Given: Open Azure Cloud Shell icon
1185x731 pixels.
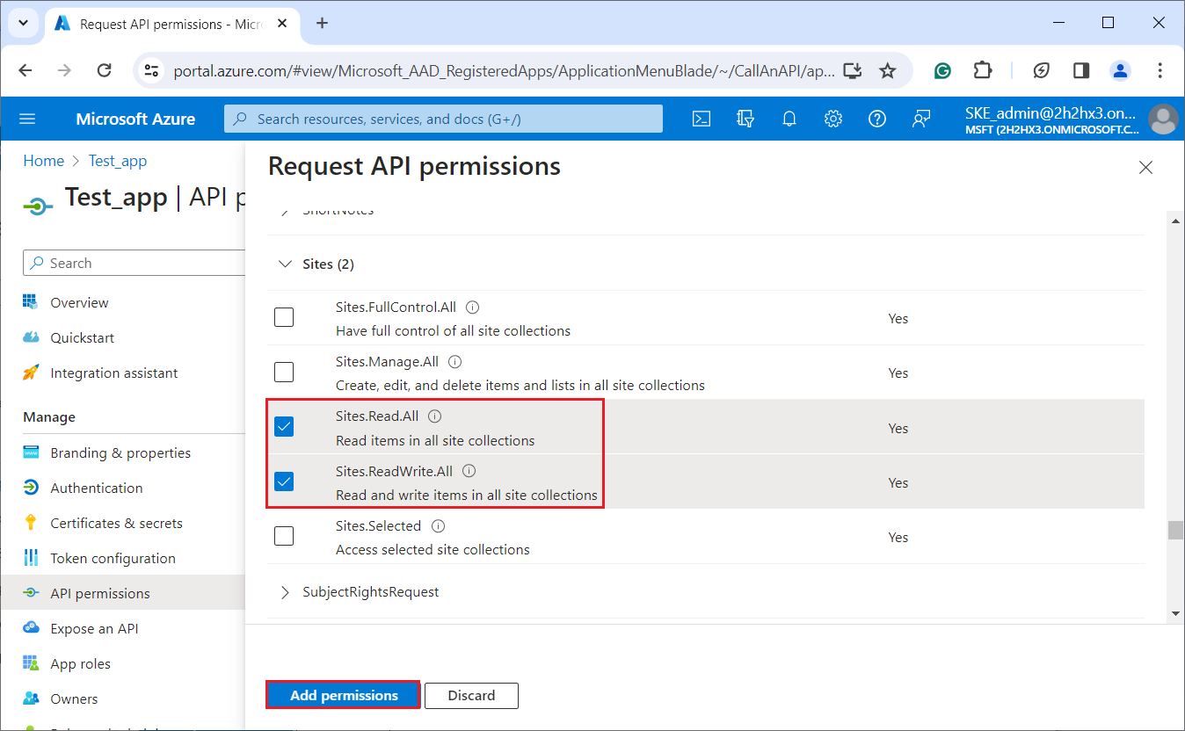Looking at the screenshot, I should [702, 119].
